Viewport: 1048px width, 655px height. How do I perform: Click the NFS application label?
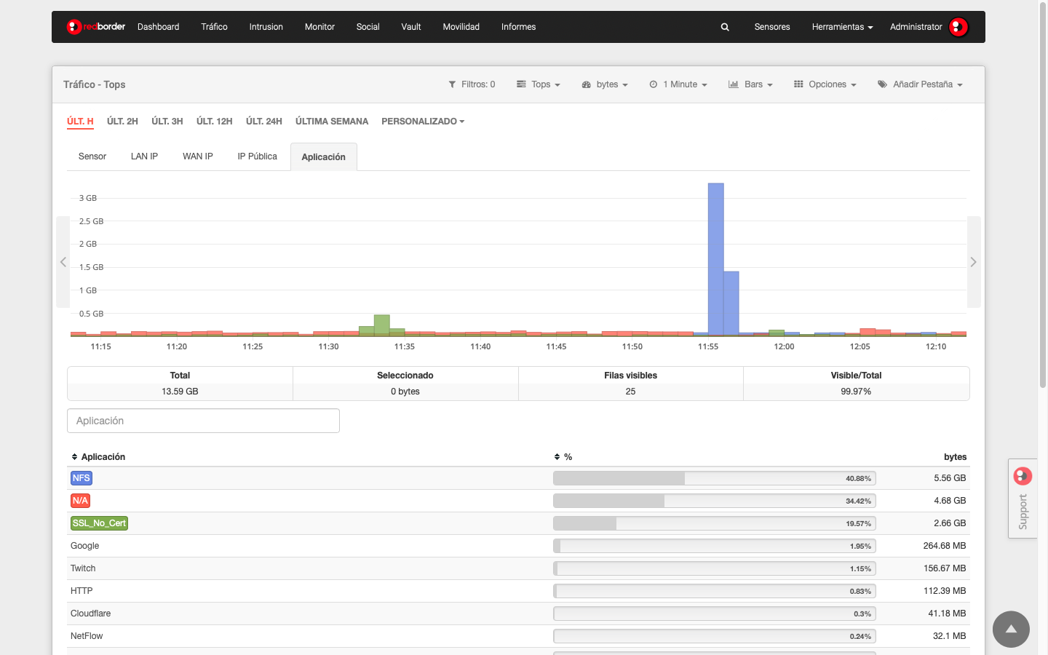click(82, 478)
